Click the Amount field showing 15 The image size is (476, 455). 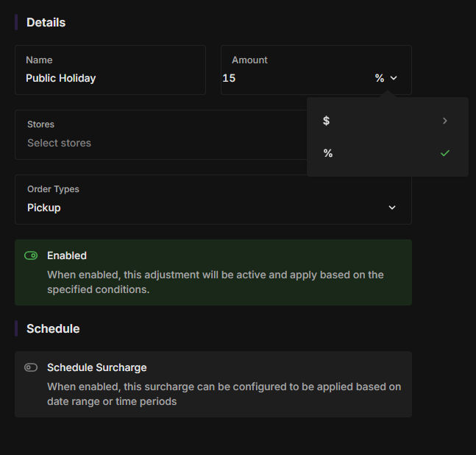(294, 78)
